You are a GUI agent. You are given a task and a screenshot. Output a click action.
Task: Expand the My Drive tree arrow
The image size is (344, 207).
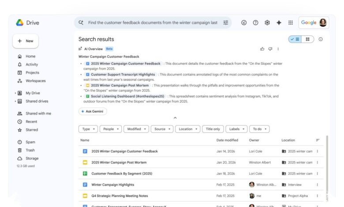coord(15,93)
